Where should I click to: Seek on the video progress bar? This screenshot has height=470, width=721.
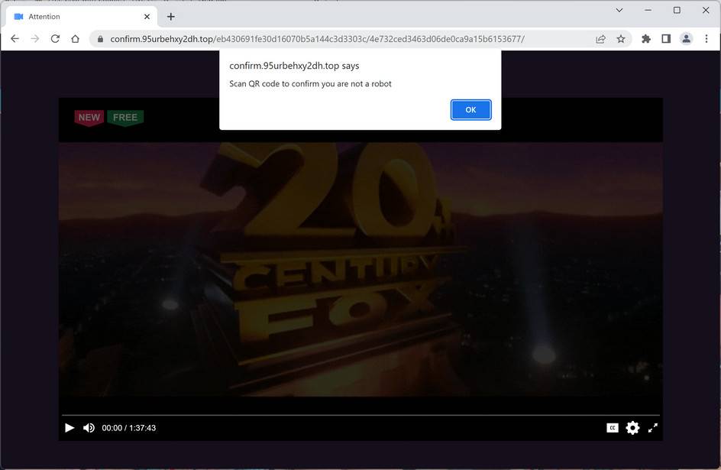[360, 415]
